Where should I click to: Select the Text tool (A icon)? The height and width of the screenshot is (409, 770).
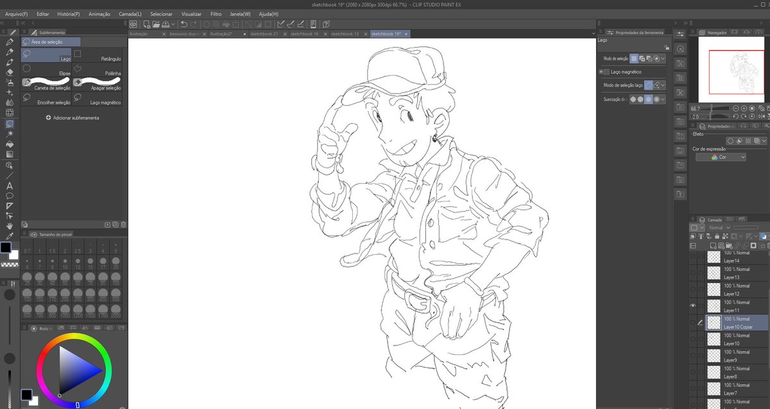(10, 186)
